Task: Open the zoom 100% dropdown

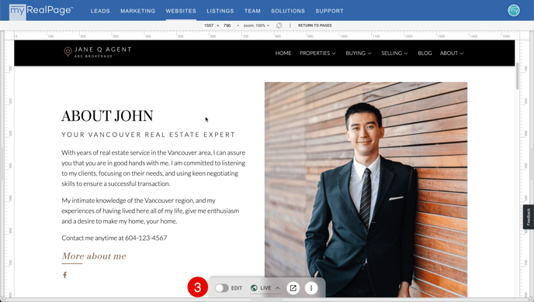Action: (x=256, y=26)
